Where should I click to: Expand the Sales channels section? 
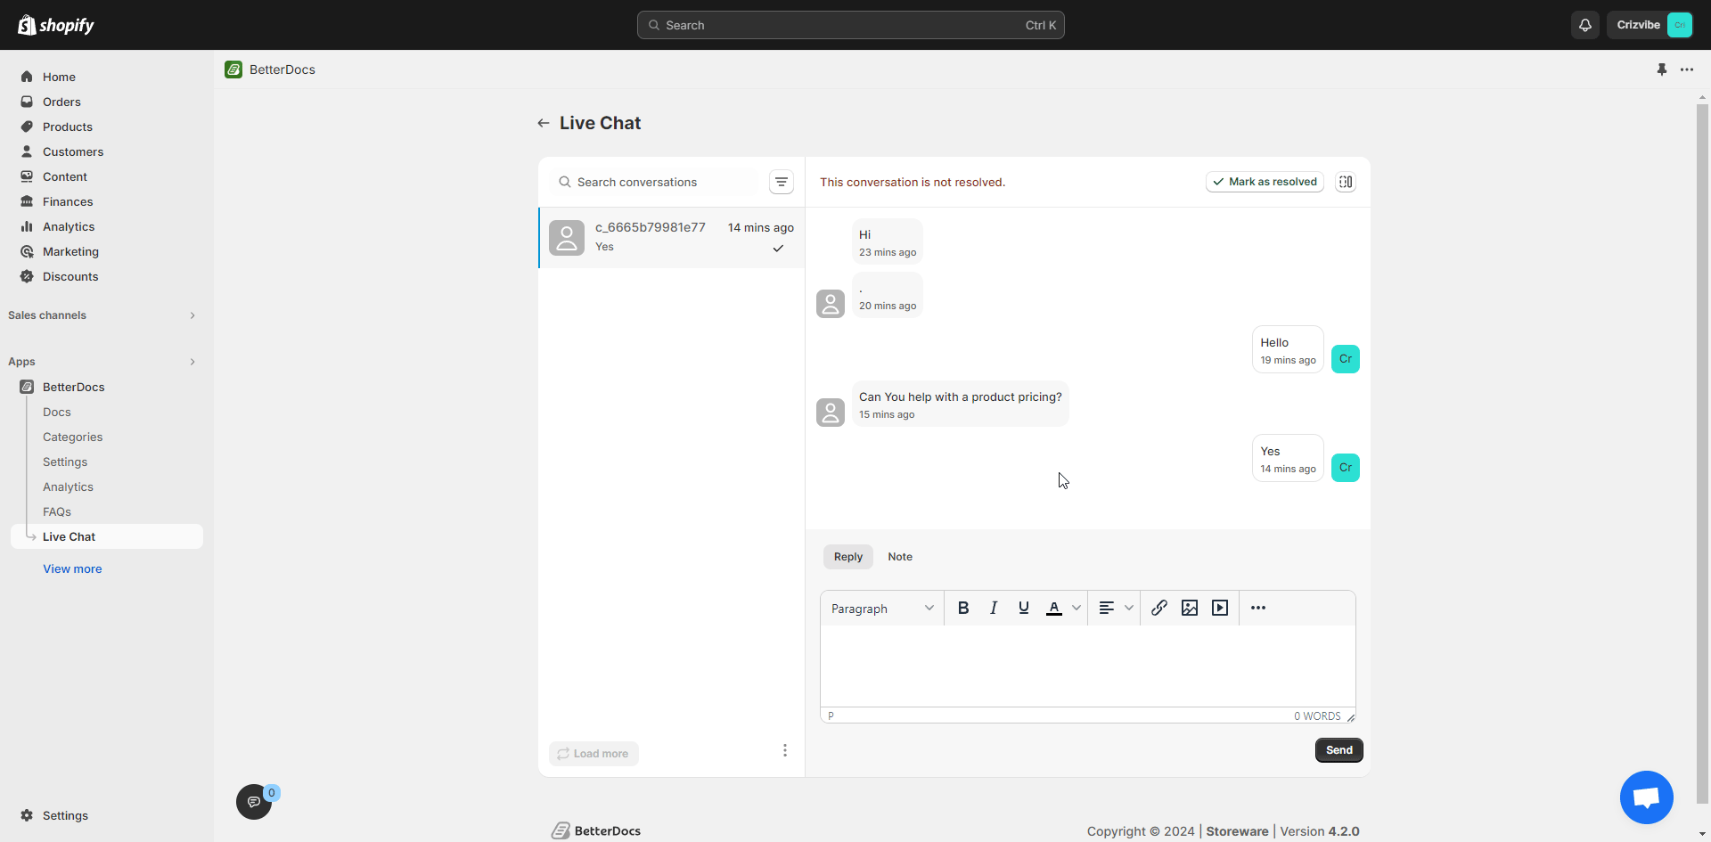[193, 315]
